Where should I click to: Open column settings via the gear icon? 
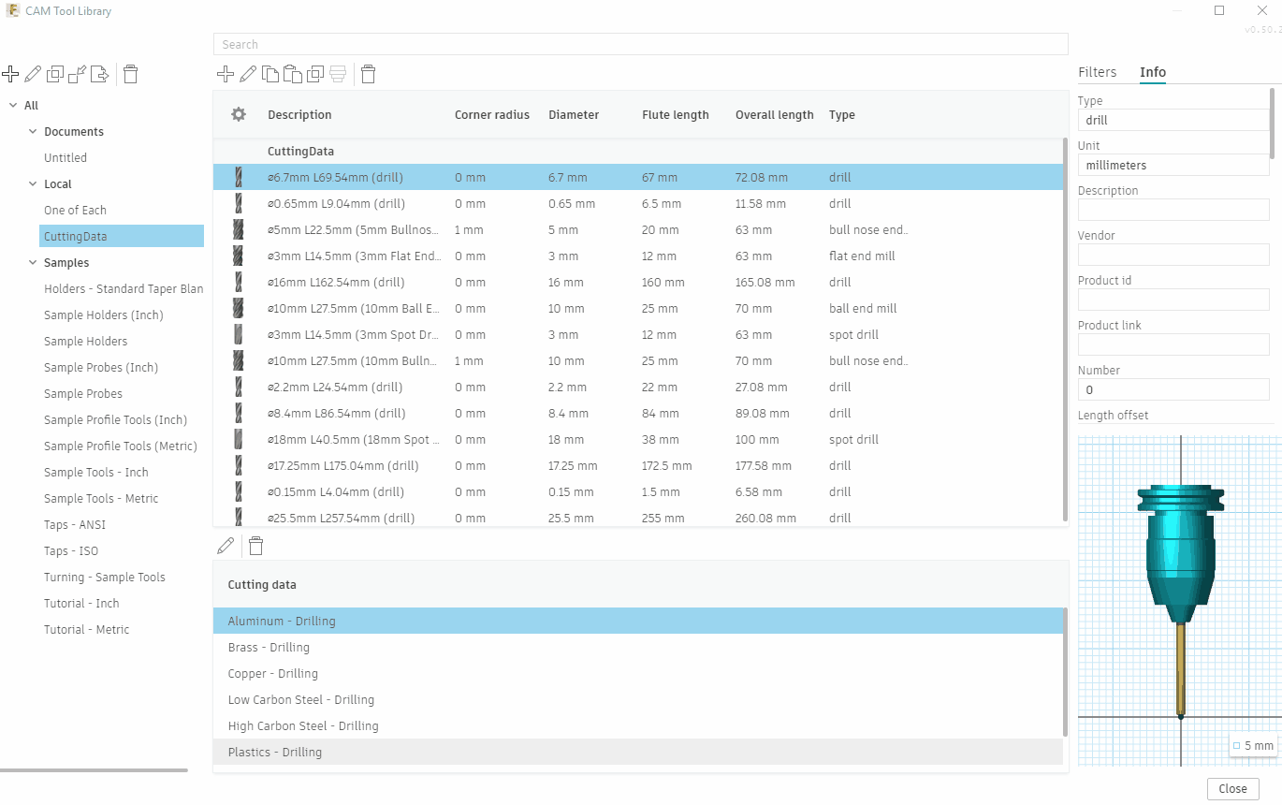pyautogui.click(x=239, y=114)
